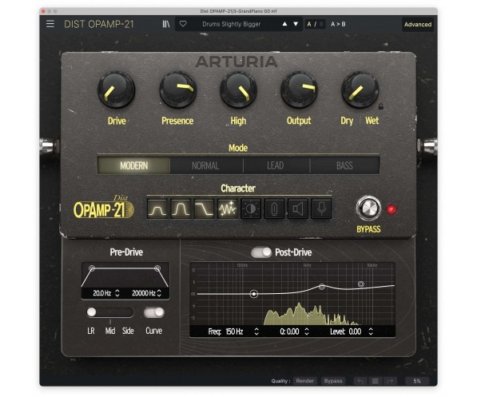Screen dimensions: 477x397
Task: Select the BASS mode tab
Action: pos(344,165)
